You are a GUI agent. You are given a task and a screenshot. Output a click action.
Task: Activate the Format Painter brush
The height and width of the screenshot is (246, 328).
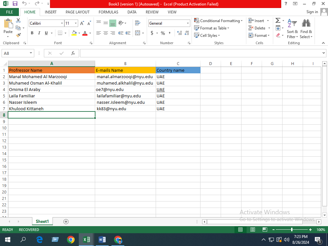pyautogui.click(x=18, y=35)
